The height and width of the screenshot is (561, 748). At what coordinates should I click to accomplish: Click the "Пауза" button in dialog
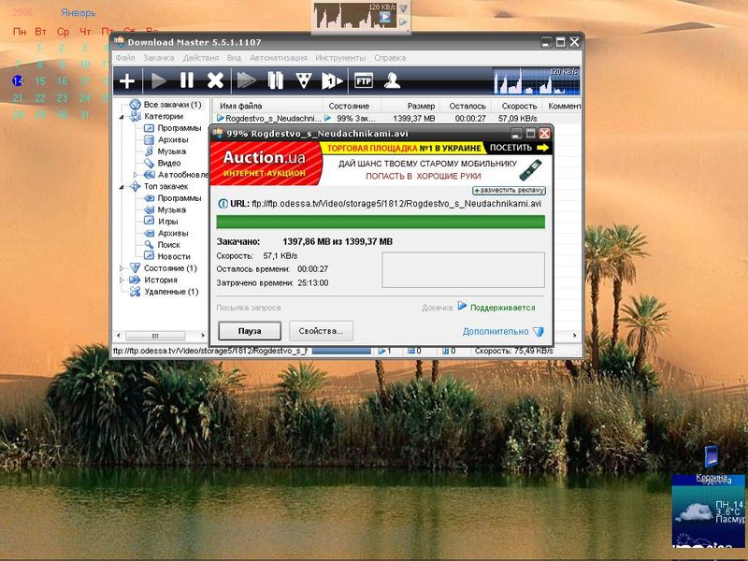(249, 331)
